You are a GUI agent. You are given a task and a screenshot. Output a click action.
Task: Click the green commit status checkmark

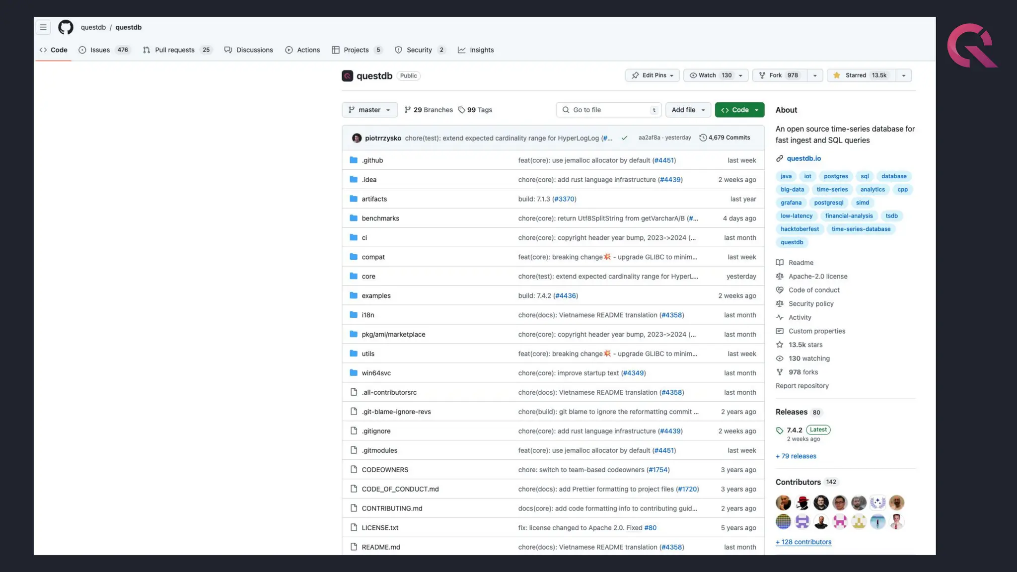pyautogui.click(x=624, y=138)
